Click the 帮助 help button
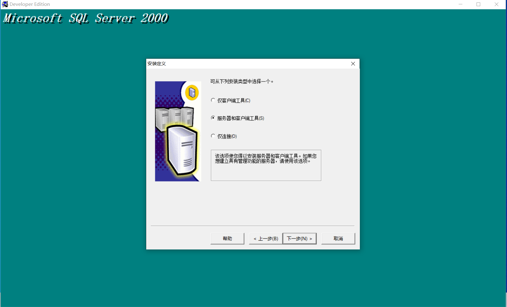 point(227,238)
